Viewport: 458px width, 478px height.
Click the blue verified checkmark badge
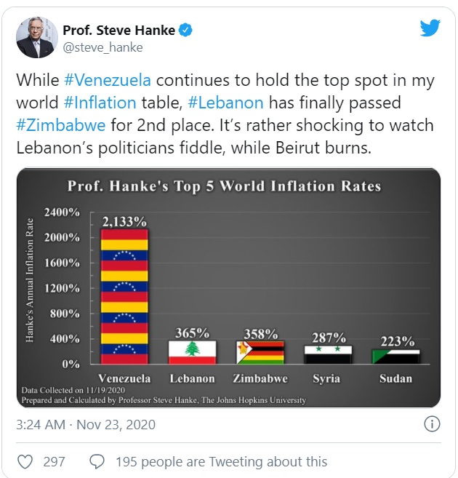[185, 30]
